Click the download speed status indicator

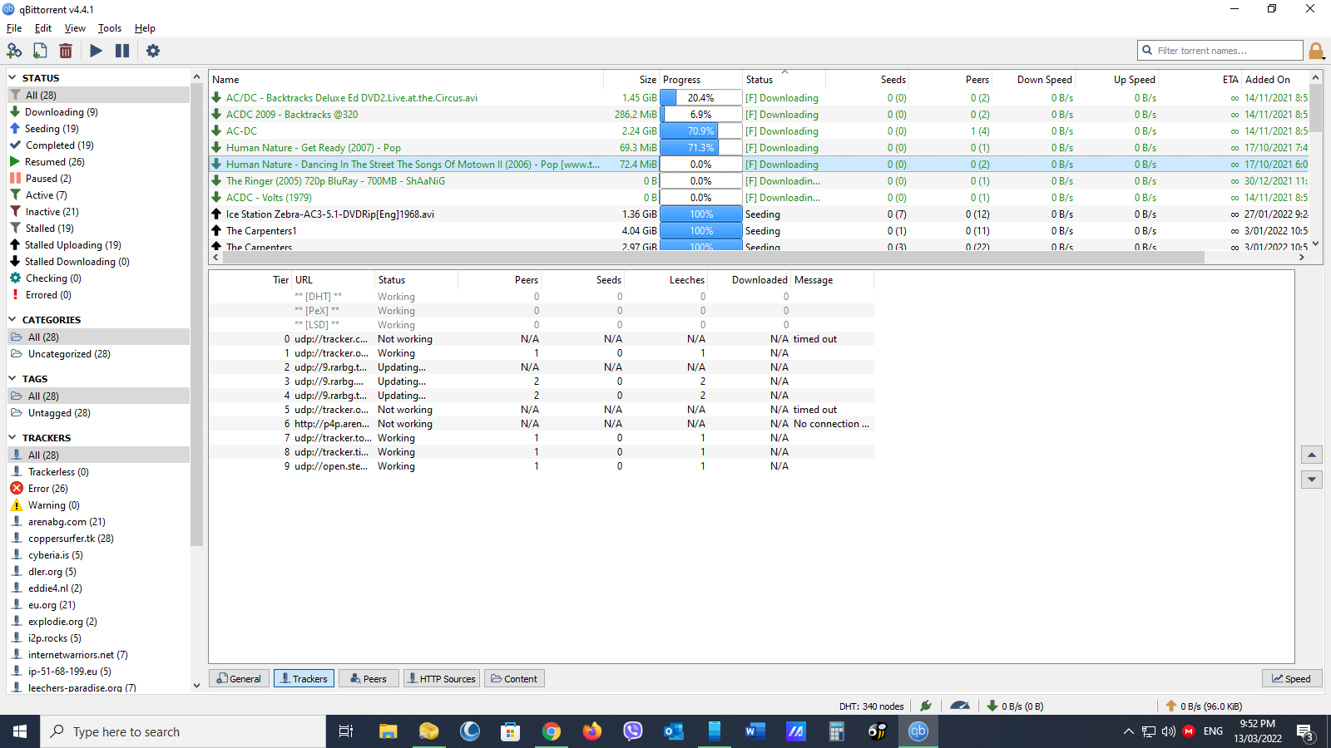point(1015,706)
